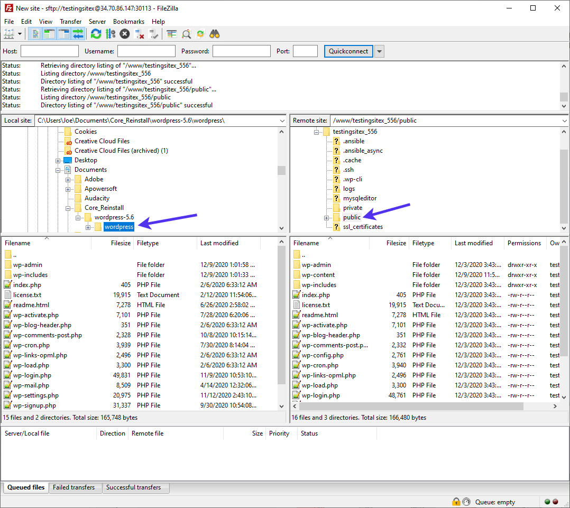
Task: Open the Site Manager icon
Action: tap(9, 34)
